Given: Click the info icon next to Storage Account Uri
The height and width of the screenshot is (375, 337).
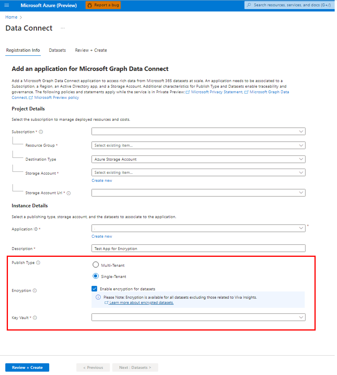Looking at the screenshot, I should click(x=69, y=193).
